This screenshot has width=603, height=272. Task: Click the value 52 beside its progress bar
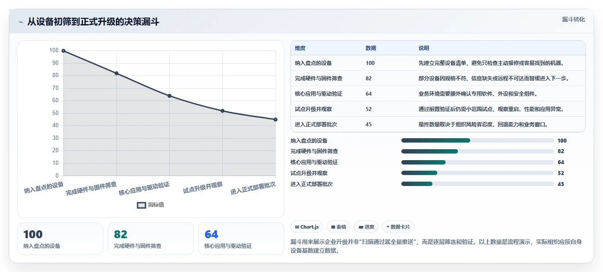tap(561, 173)
